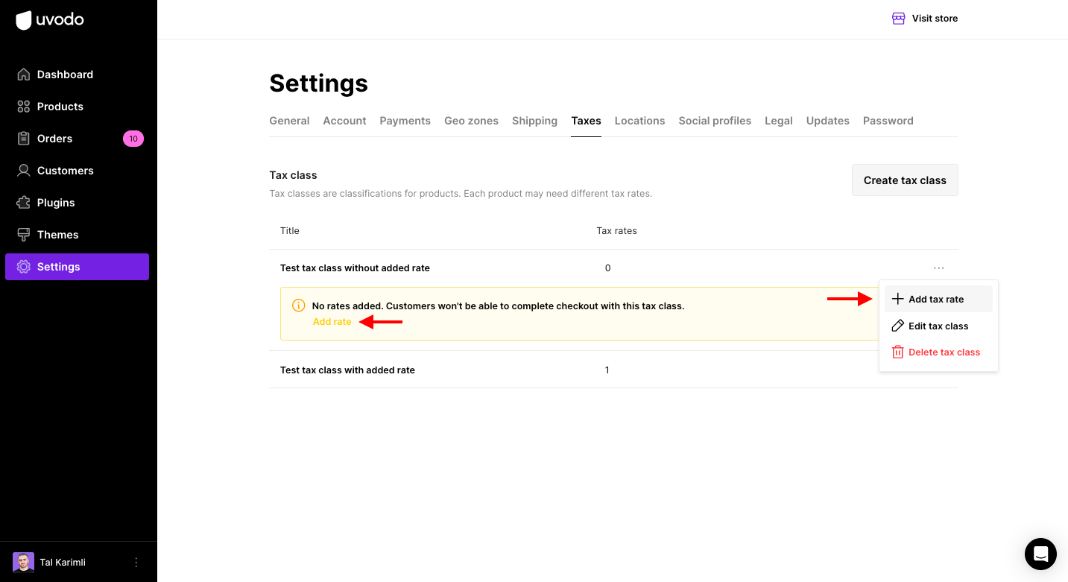Open the Themes paint roller icon
Image resolution: width=1068 pixels, height=582 pixels.
(x=24, y=235)
